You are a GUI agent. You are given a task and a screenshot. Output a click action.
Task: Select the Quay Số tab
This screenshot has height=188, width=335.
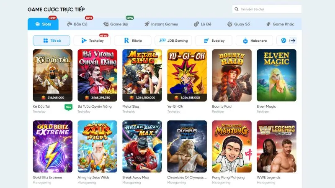[x=238, y=24]
